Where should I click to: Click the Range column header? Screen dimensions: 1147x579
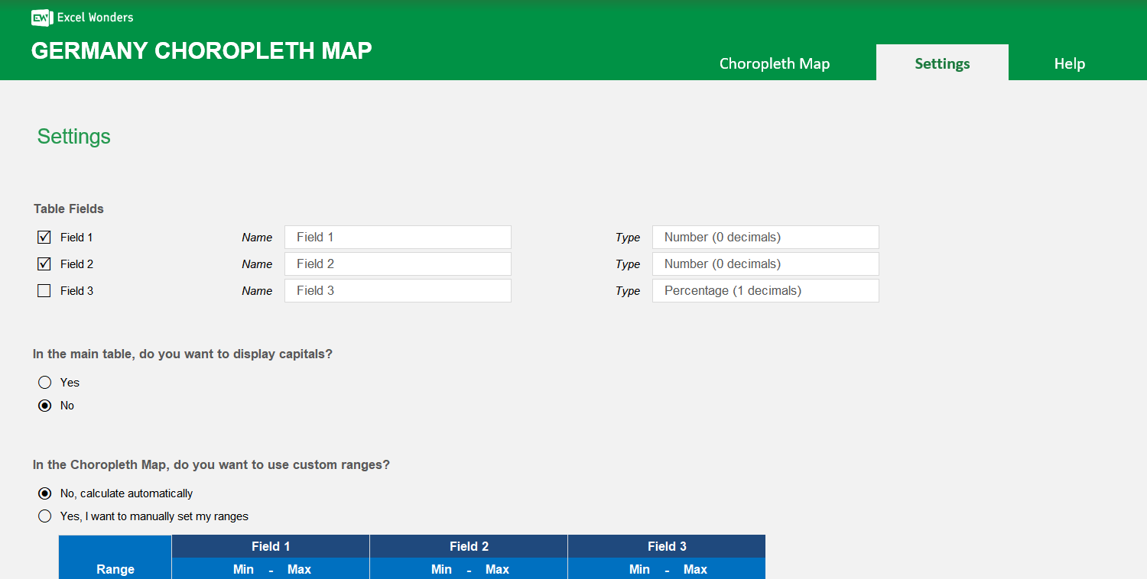pyautogui.click(x=115, y=569)
